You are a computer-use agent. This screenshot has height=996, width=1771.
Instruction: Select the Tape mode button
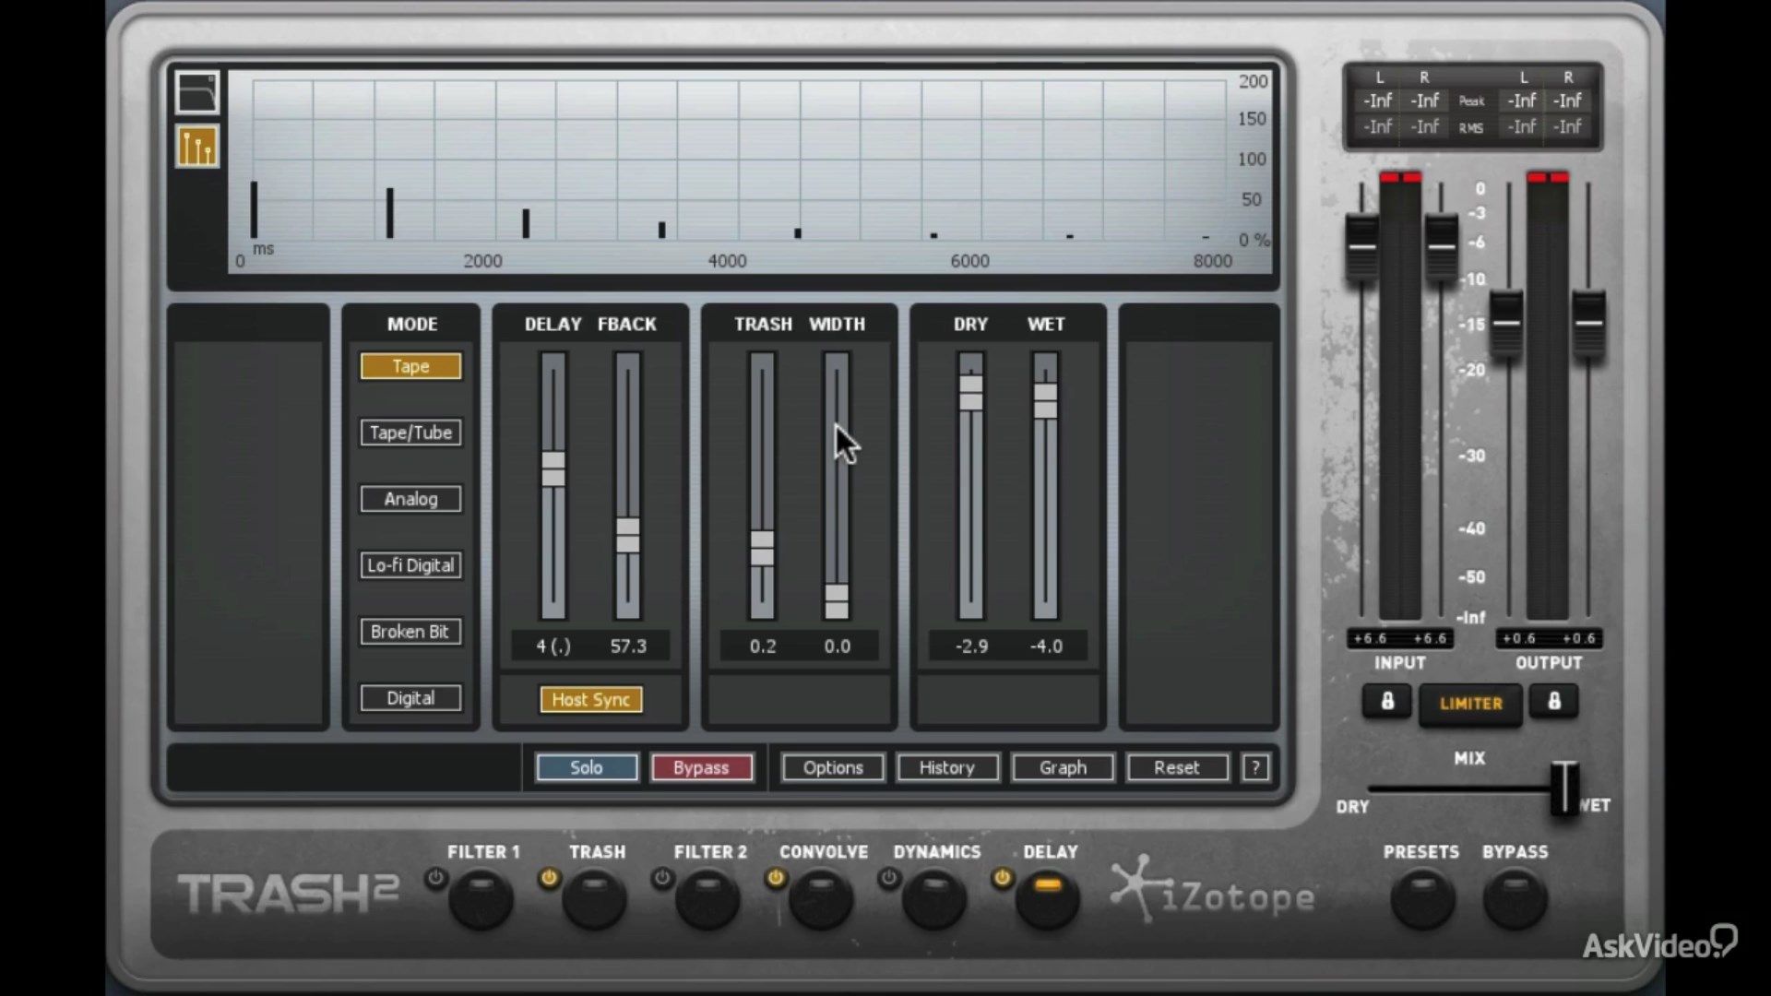click(x=410, y=365)
